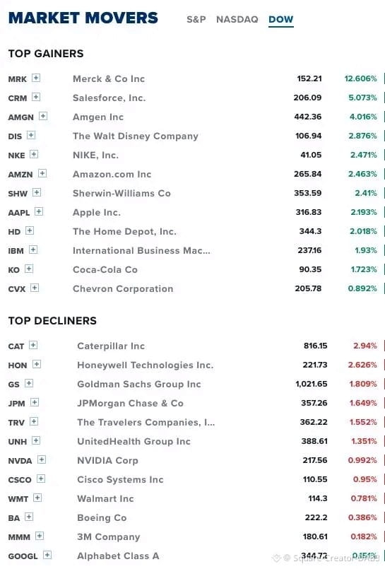Select the DOW tab

coord(281,19)
